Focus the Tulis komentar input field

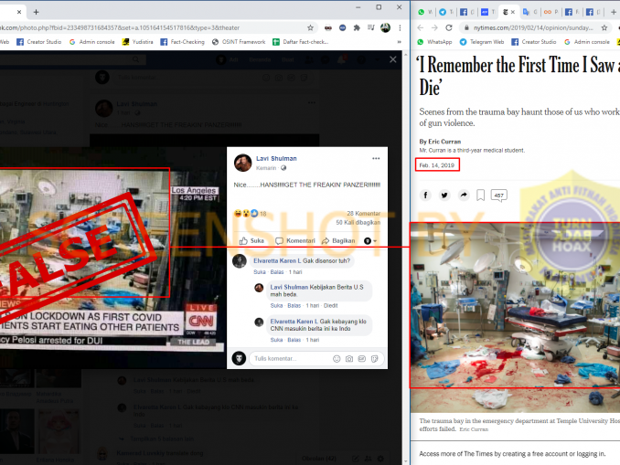click(292, 359)
